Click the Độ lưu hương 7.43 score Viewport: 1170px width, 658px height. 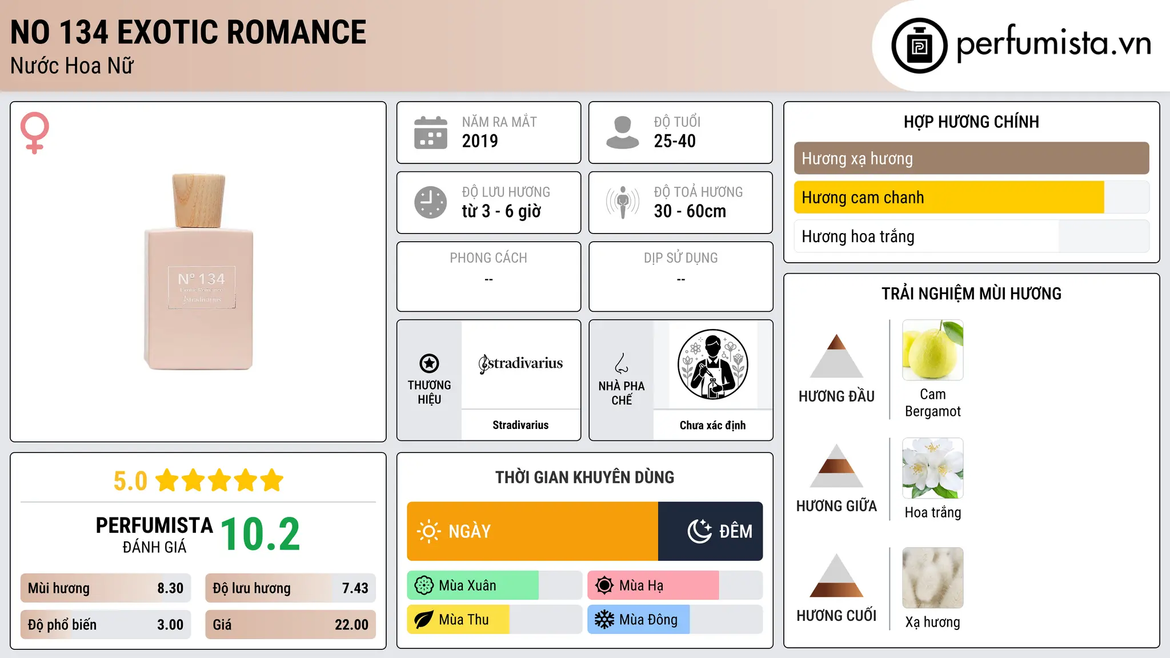pyautogui.click(x=290, y=588)
